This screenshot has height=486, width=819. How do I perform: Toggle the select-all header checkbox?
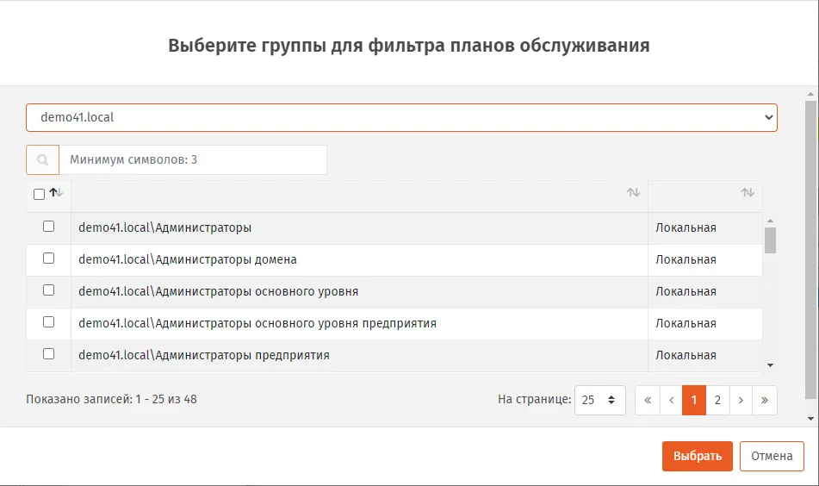pos(39,195)
